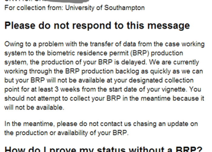Click the phrase 'availability of your BRP'

click(93, 133)
